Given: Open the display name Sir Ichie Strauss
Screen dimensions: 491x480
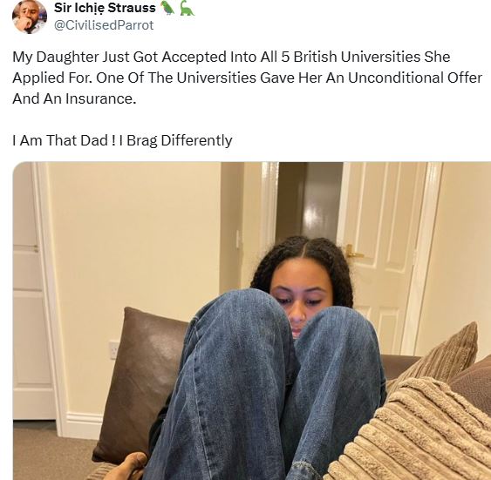Looking at the screenshot, I should point(105,8).
